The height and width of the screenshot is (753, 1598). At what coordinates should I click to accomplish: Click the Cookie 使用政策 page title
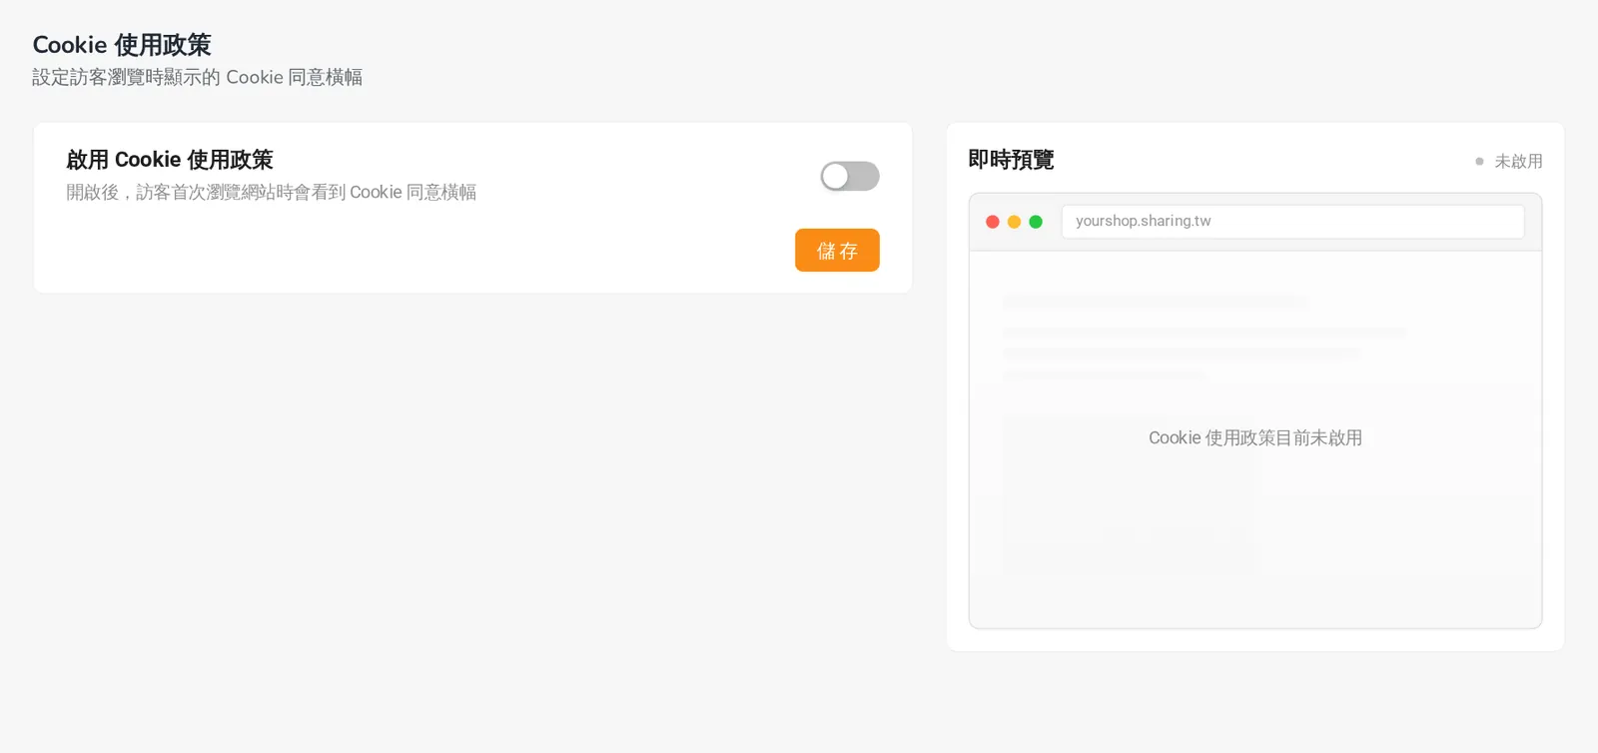pyautogui.click(x=122, y=45)
